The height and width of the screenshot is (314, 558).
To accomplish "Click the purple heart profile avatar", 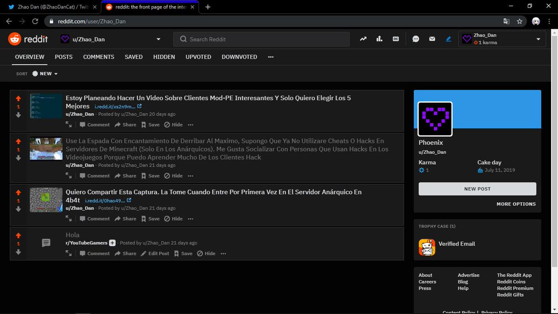I will [435, 119].
